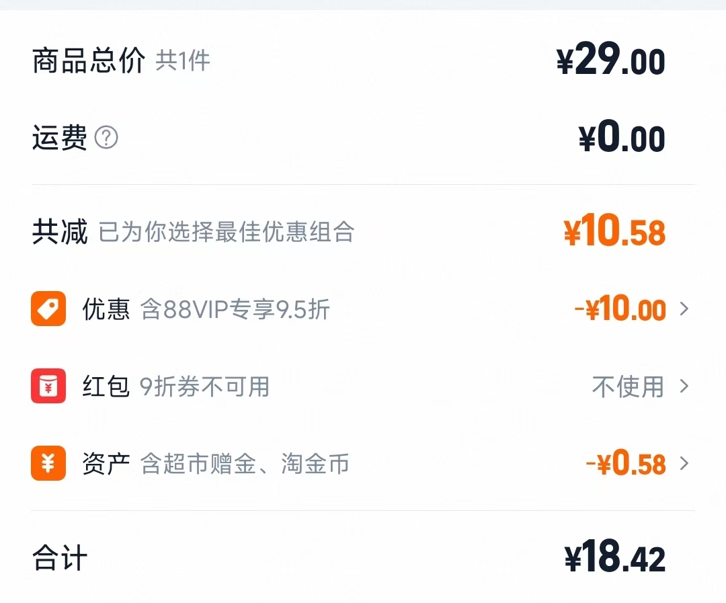Expand the 优惠 discount row chevron
The height and width of the screenshot is (603, 726).
click(684, 309)
